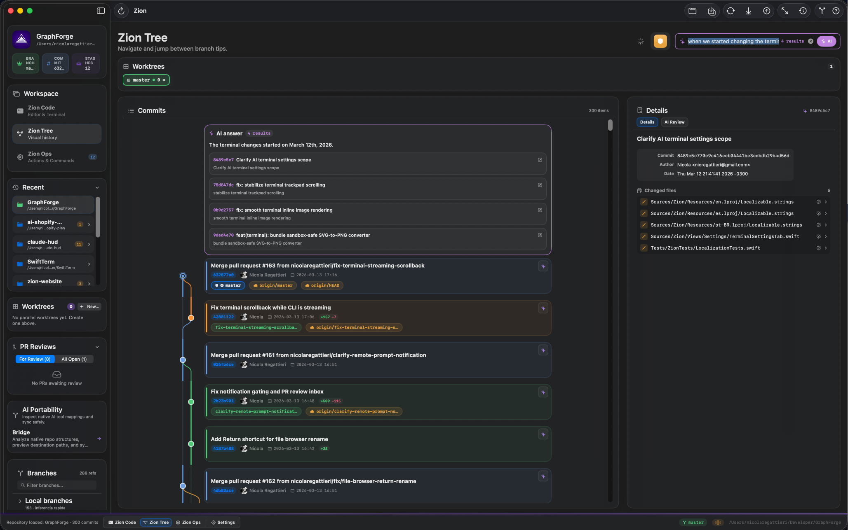
Task: Push commits using the circled up-arrow icon
Action: click(x=766, y=11)
